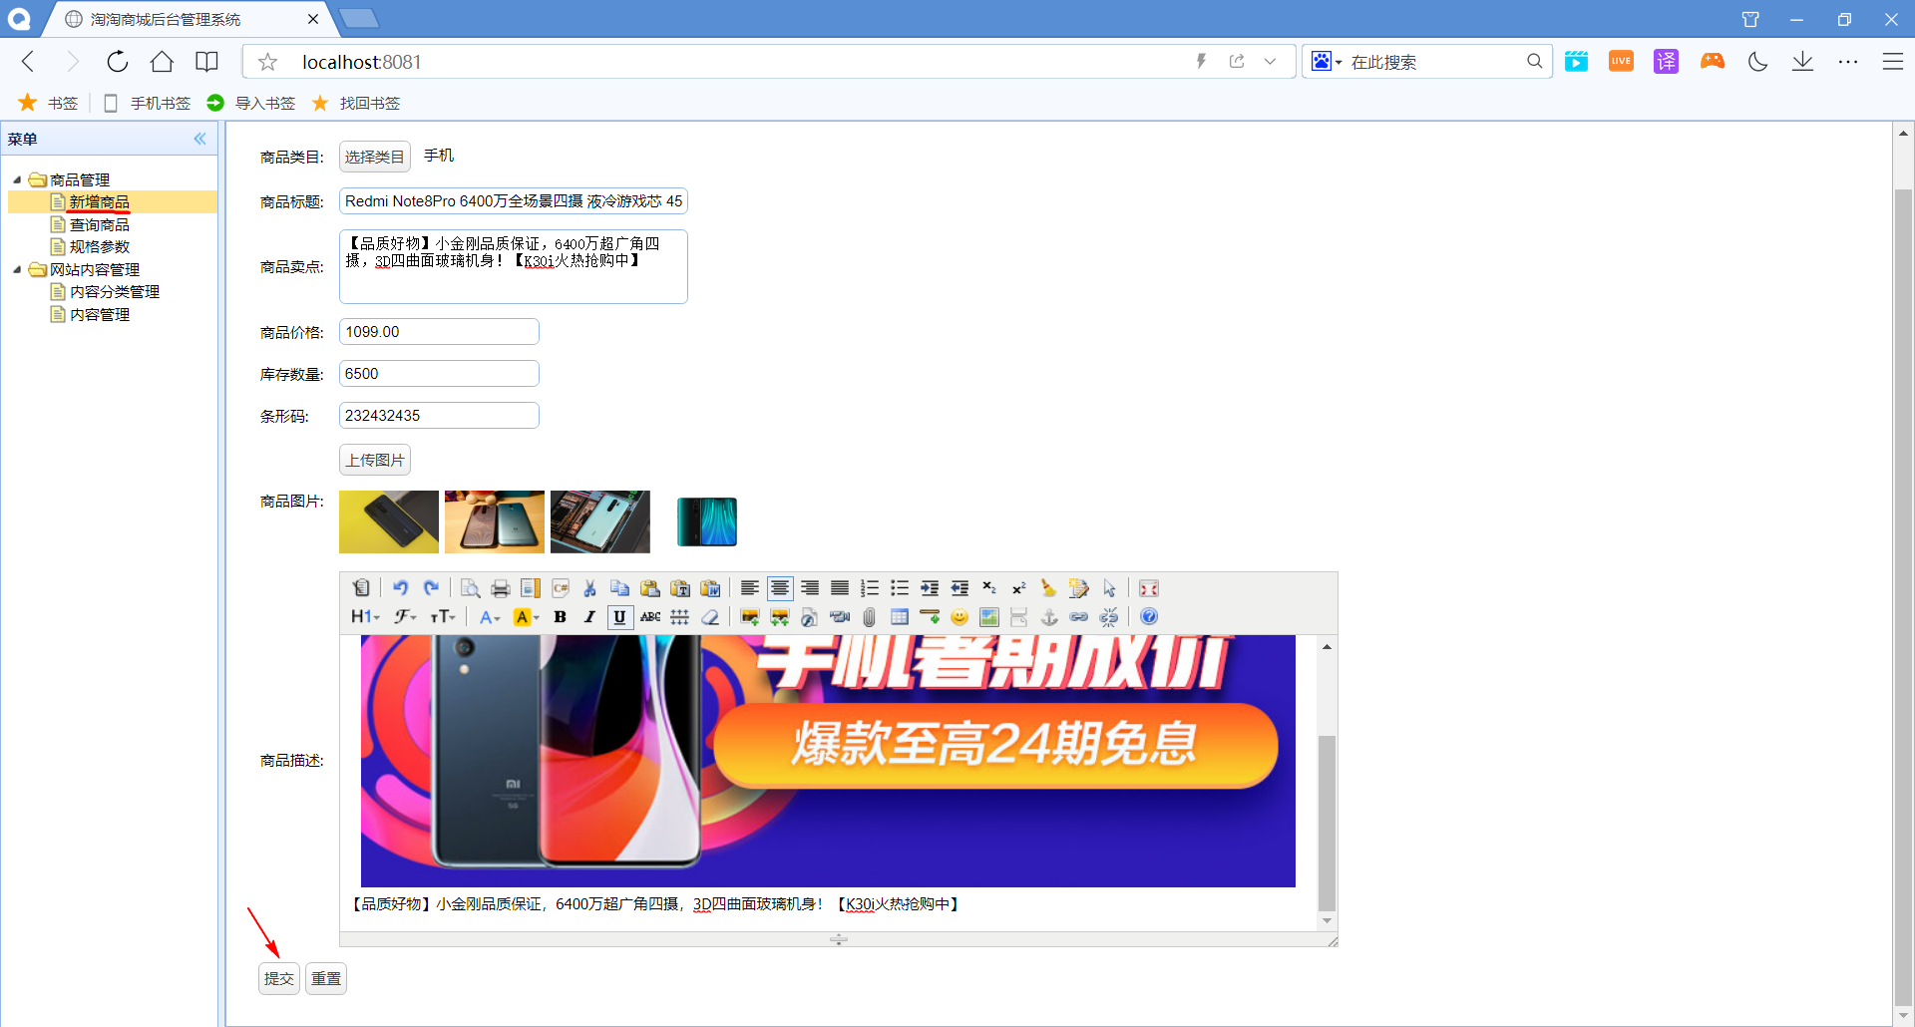This screenshot has width=1915, height=1027.
Task: Toggle numbered list
Action: [869, 588]
